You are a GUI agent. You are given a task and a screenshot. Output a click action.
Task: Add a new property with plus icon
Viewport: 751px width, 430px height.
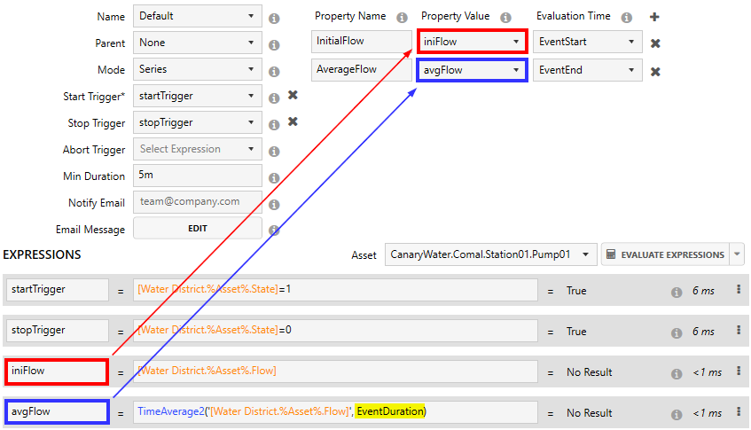(x=654, y=17)
